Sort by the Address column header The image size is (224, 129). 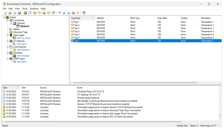point(112,18)
